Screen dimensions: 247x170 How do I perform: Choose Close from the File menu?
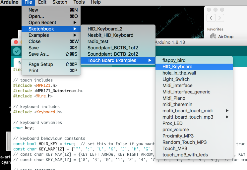[51, 41]
